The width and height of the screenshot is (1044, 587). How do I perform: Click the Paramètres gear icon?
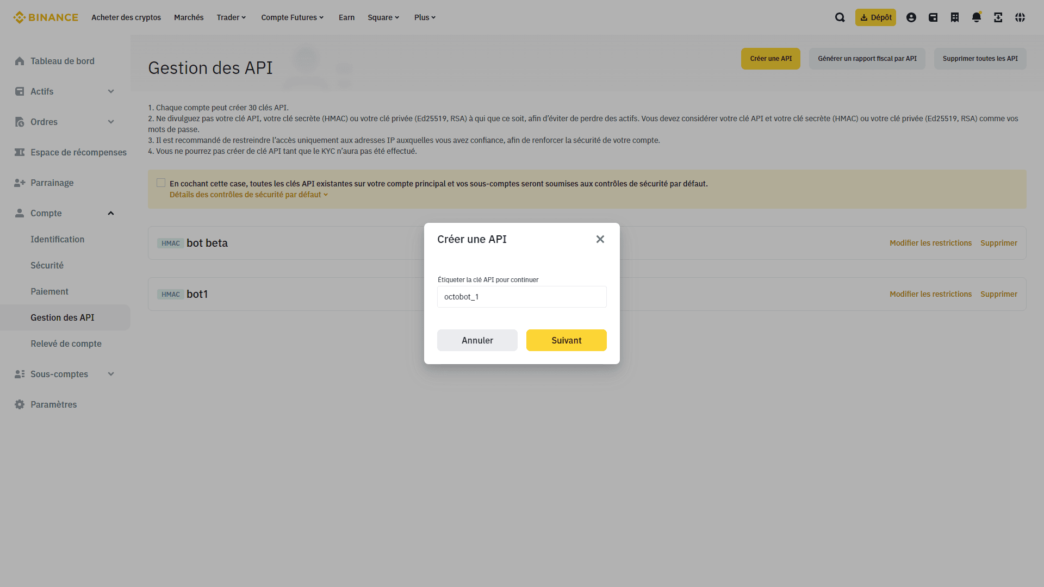click(20, 404)
